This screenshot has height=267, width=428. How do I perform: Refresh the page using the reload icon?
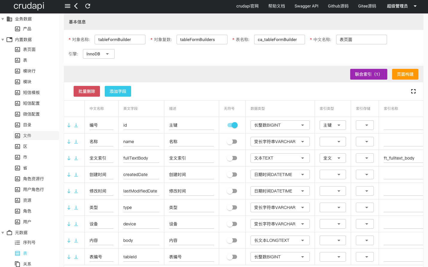[87, 6]
